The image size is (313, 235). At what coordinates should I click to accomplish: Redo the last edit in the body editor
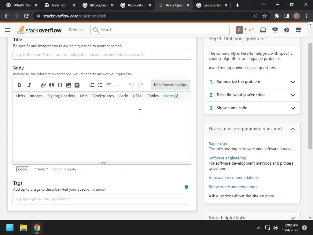click(x=140, y=85)
